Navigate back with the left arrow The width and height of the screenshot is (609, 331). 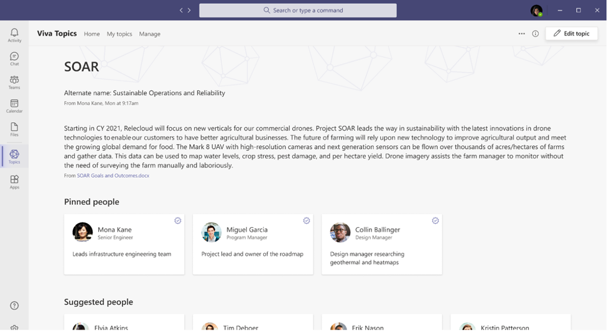click(182, 11)
